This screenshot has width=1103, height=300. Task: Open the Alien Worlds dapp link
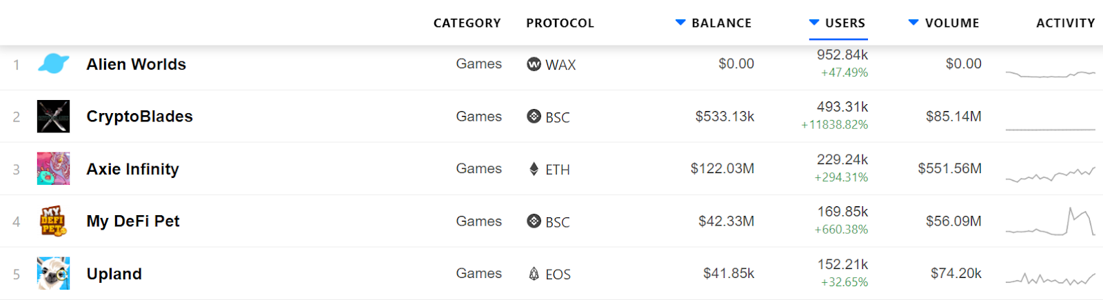(136, 64)
